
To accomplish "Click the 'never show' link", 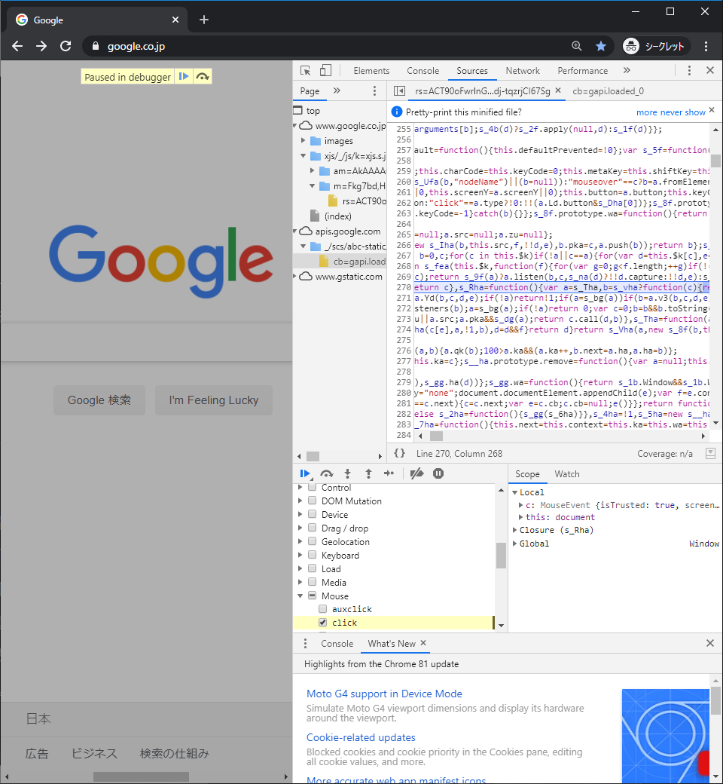I will point(682,112).
